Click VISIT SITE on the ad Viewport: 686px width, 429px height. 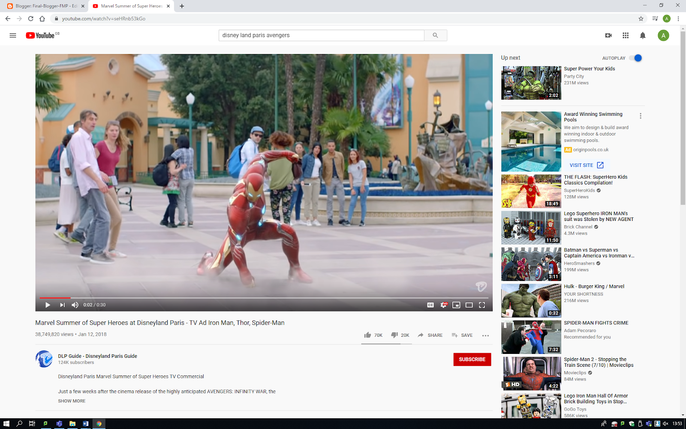tap(586, 165)
